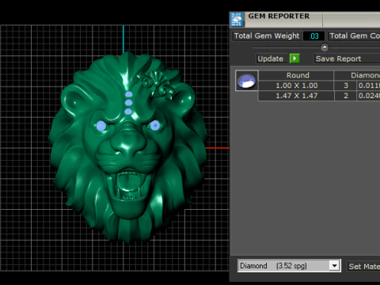Click the Update button label
The height and width of the screenshot is (285, 380).
pyautogui.click(x=270, y=59)
